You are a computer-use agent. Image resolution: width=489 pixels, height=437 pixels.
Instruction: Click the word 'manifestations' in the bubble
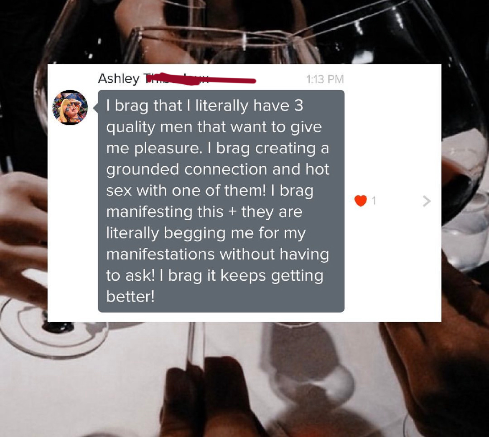click(x=160, y=254)
